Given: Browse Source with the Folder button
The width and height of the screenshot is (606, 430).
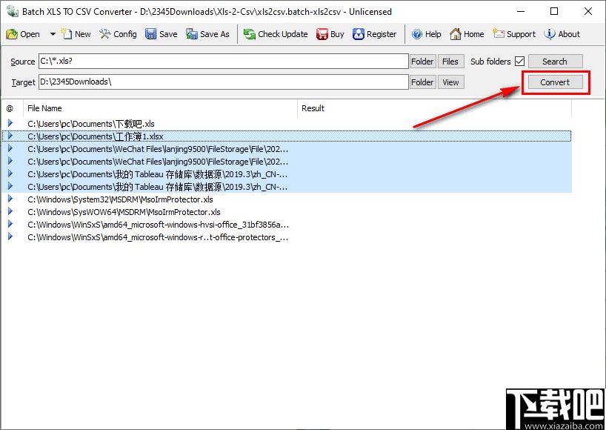Looking at the screenshot, I should click(x=422, y=61).
